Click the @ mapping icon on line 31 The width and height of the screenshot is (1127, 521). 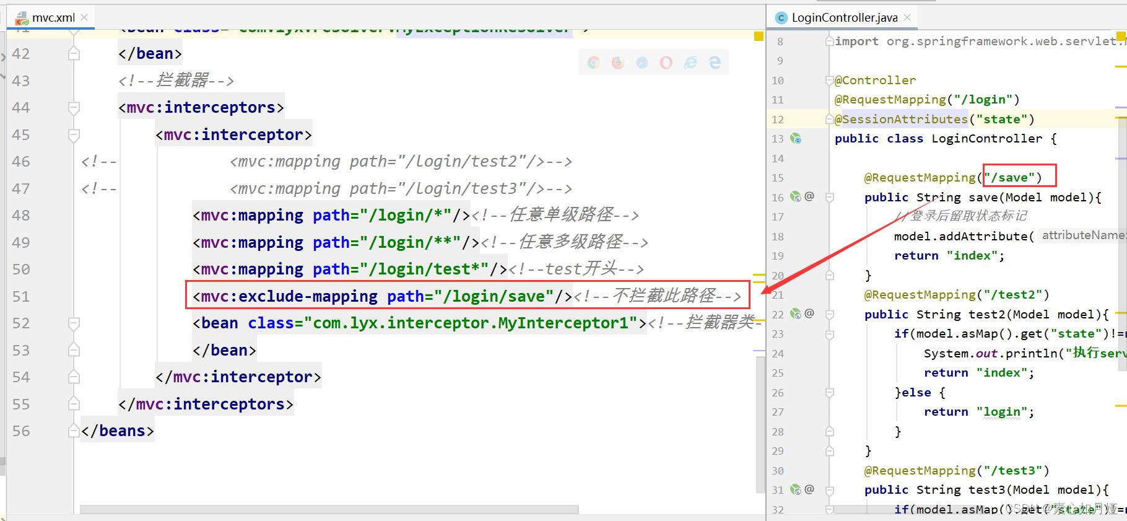pyautogui.click(x=809, y=489)
